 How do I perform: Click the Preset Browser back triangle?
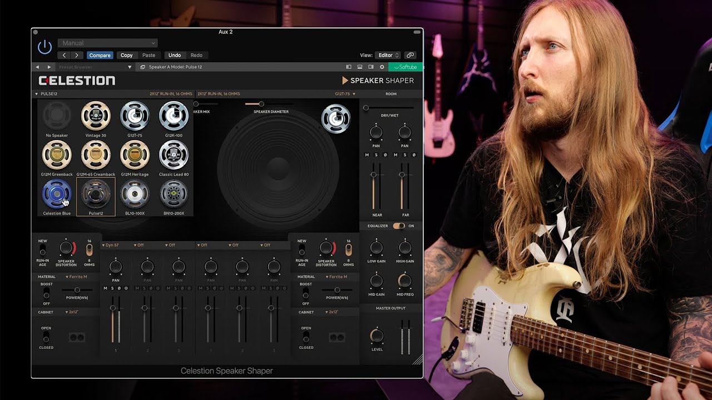pyautogui.click(x=37, y=67)
